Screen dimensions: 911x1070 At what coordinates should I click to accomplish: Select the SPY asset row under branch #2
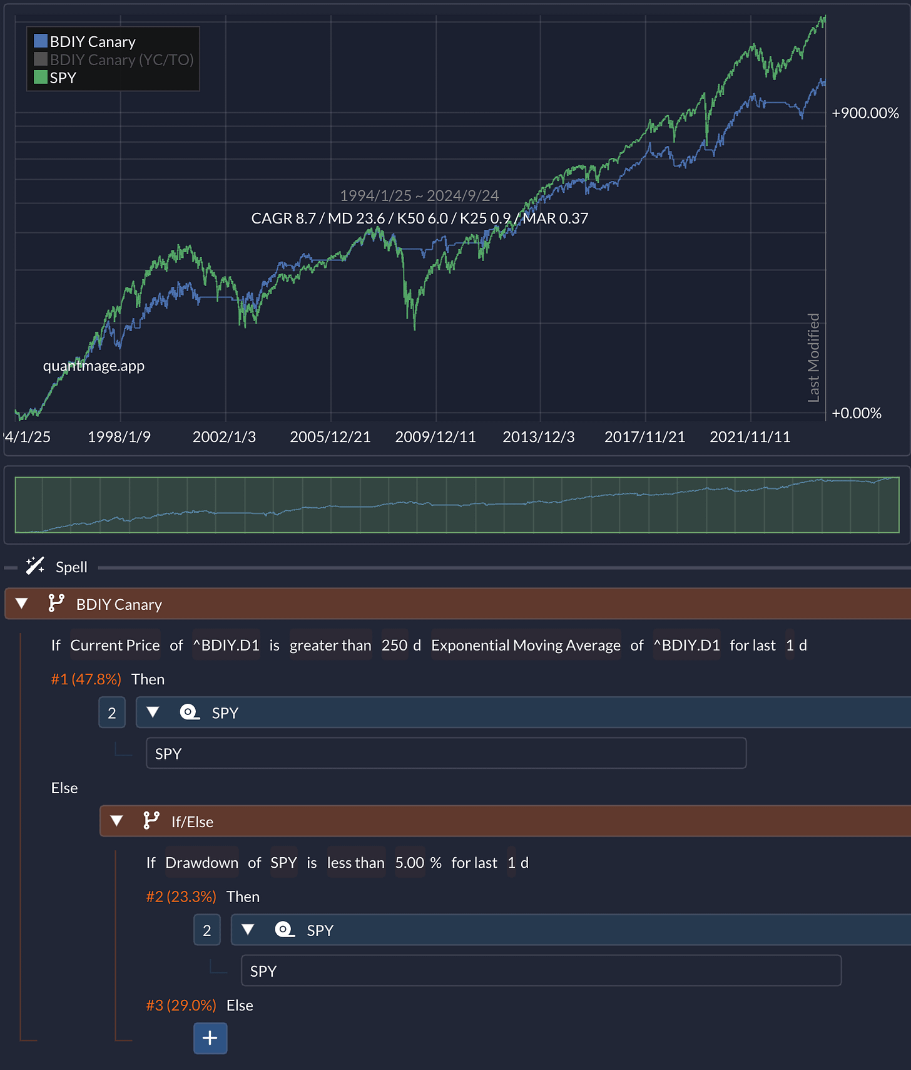541,970
